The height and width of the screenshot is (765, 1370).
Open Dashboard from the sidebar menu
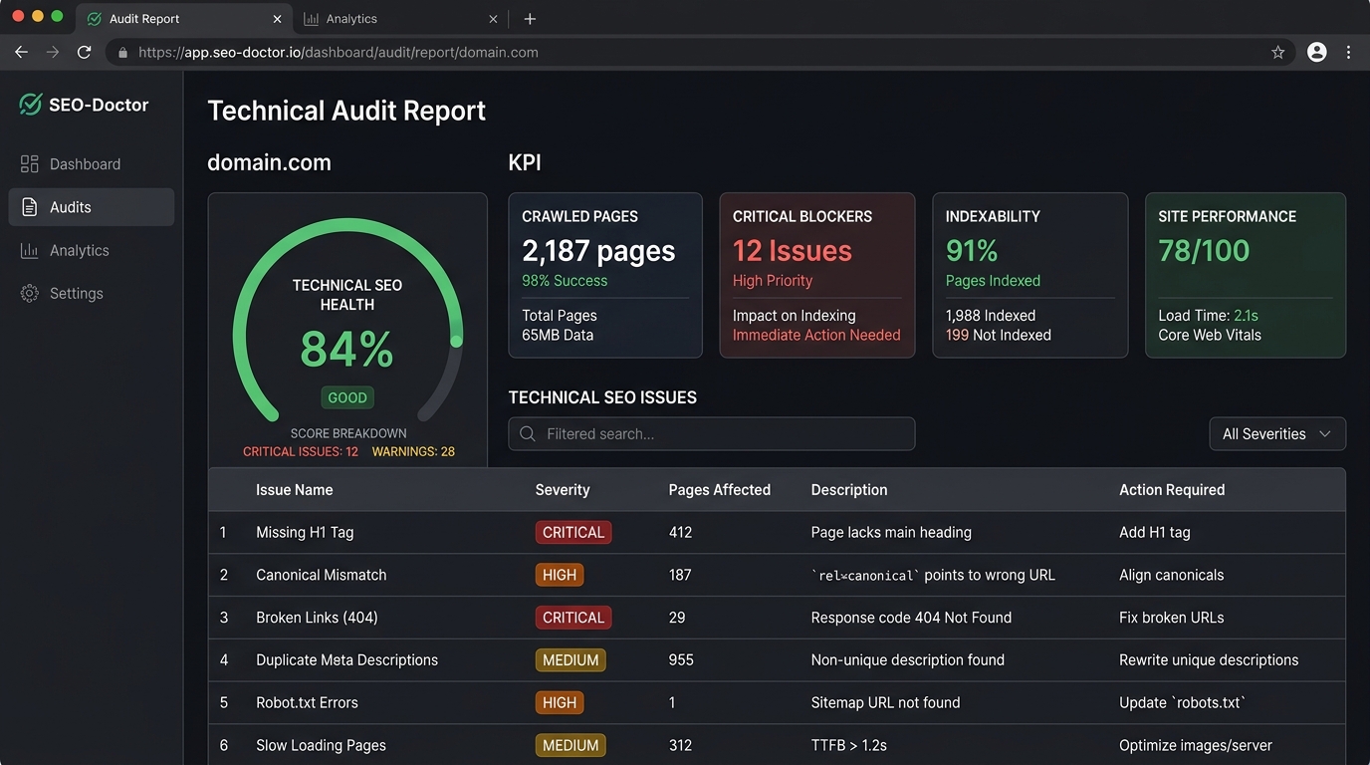coord(92,164)
